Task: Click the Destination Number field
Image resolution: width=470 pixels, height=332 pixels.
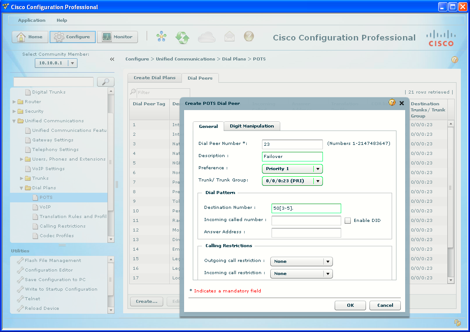Action: pyautogui.click(x=306, y=208)
